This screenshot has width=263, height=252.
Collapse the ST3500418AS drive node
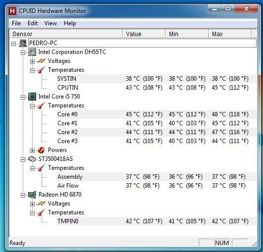point(23,159)
